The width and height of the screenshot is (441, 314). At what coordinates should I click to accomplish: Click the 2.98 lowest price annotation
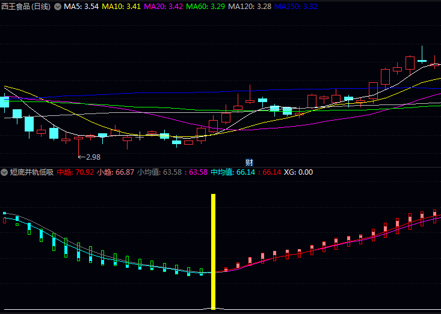(89, 157)
